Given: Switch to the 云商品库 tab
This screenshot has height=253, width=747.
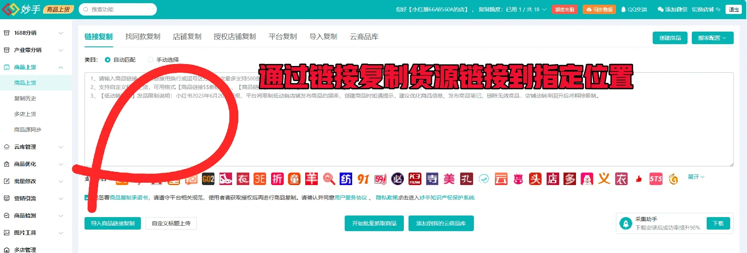Looking at the screenshot, I should coord(364,37).
